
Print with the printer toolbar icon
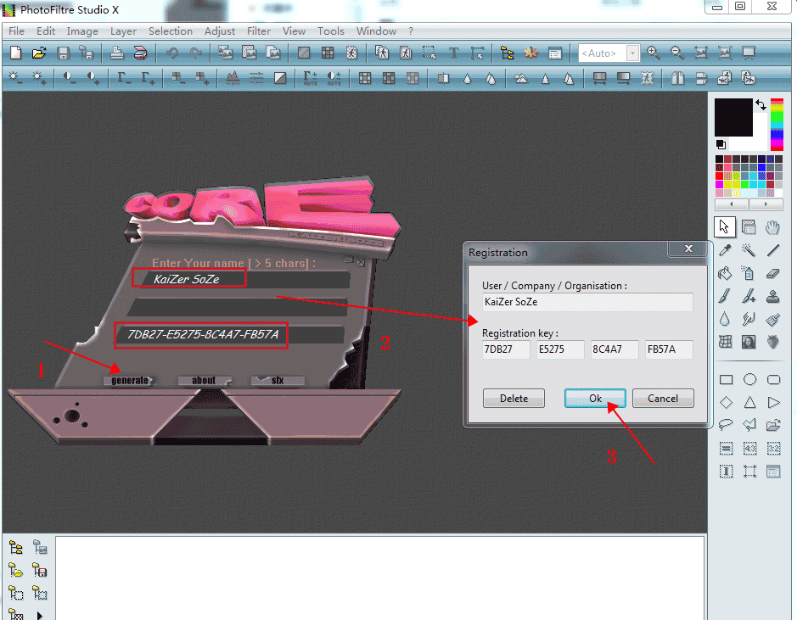pyautogui.click(x=117, y=53)
